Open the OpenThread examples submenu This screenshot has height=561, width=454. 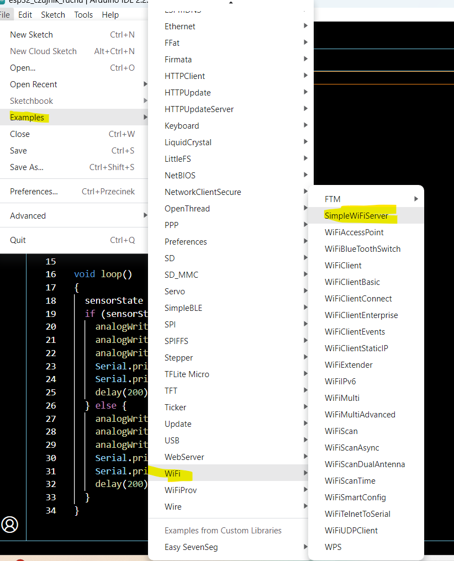[229, 209]
